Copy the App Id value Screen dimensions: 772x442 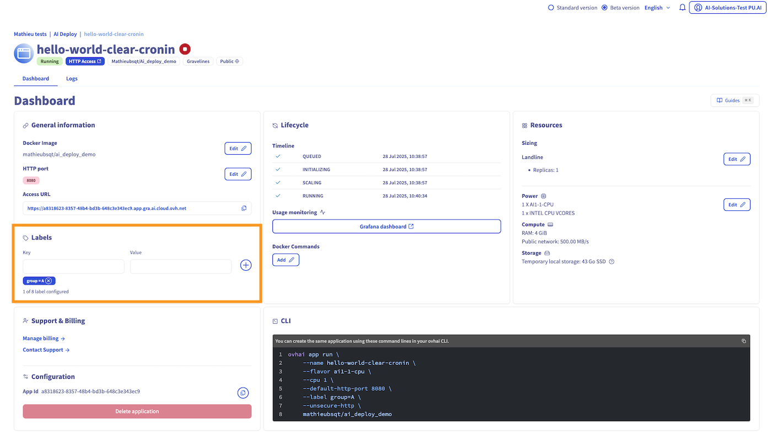(243, 392)
